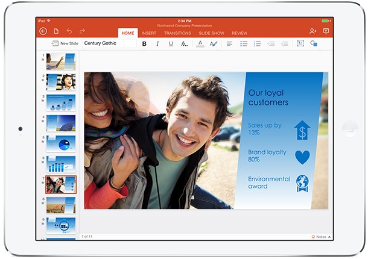The width and height of the screenshot is (368, 259).
Task: Click the 'Our loyal customers' title text
Action: pyautogui.click(x=268, y=98)
